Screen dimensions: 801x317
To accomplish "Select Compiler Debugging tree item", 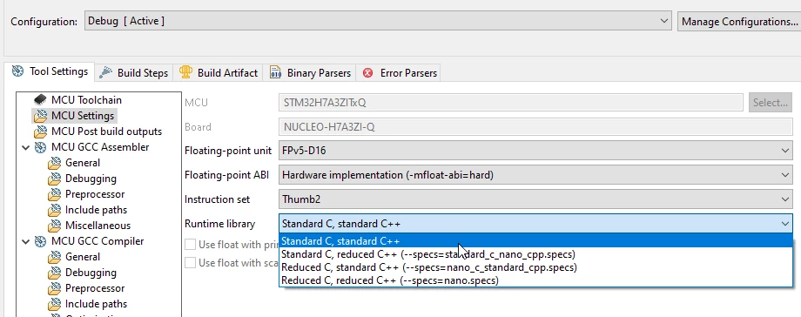I will point(91,273).
